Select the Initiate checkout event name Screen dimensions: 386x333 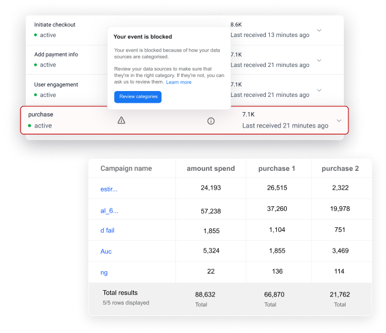tap(55, 25)
